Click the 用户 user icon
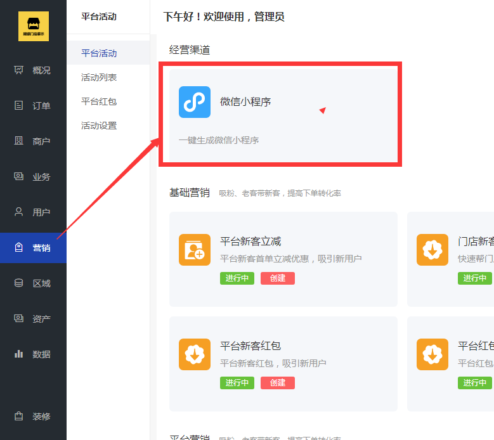The height and width of the screenshot is (440, 494). pyautogui.click(x=18, y=212)
